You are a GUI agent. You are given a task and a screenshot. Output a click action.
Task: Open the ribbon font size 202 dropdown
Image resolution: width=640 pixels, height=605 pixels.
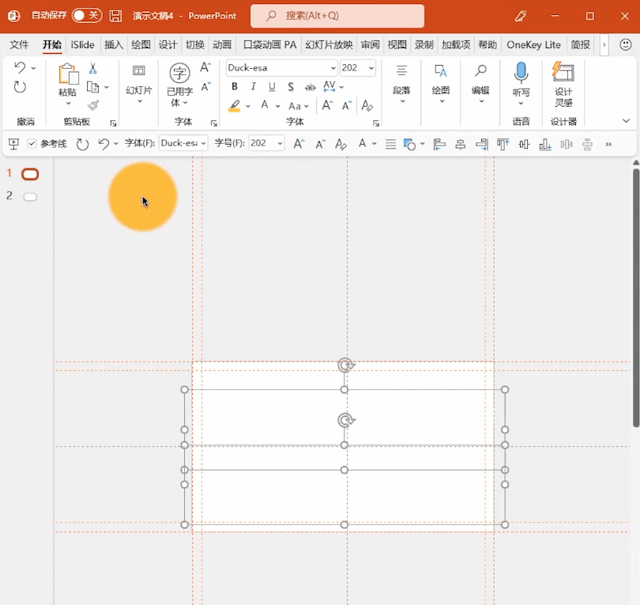pos(370,68)
